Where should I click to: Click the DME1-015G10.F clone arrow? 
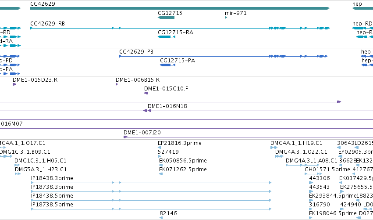tap(146, 93)
